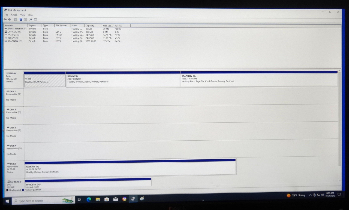The height and width of the screenshot is (210, 349).
Task: Open the Windows Start menu
Action: 7,201
